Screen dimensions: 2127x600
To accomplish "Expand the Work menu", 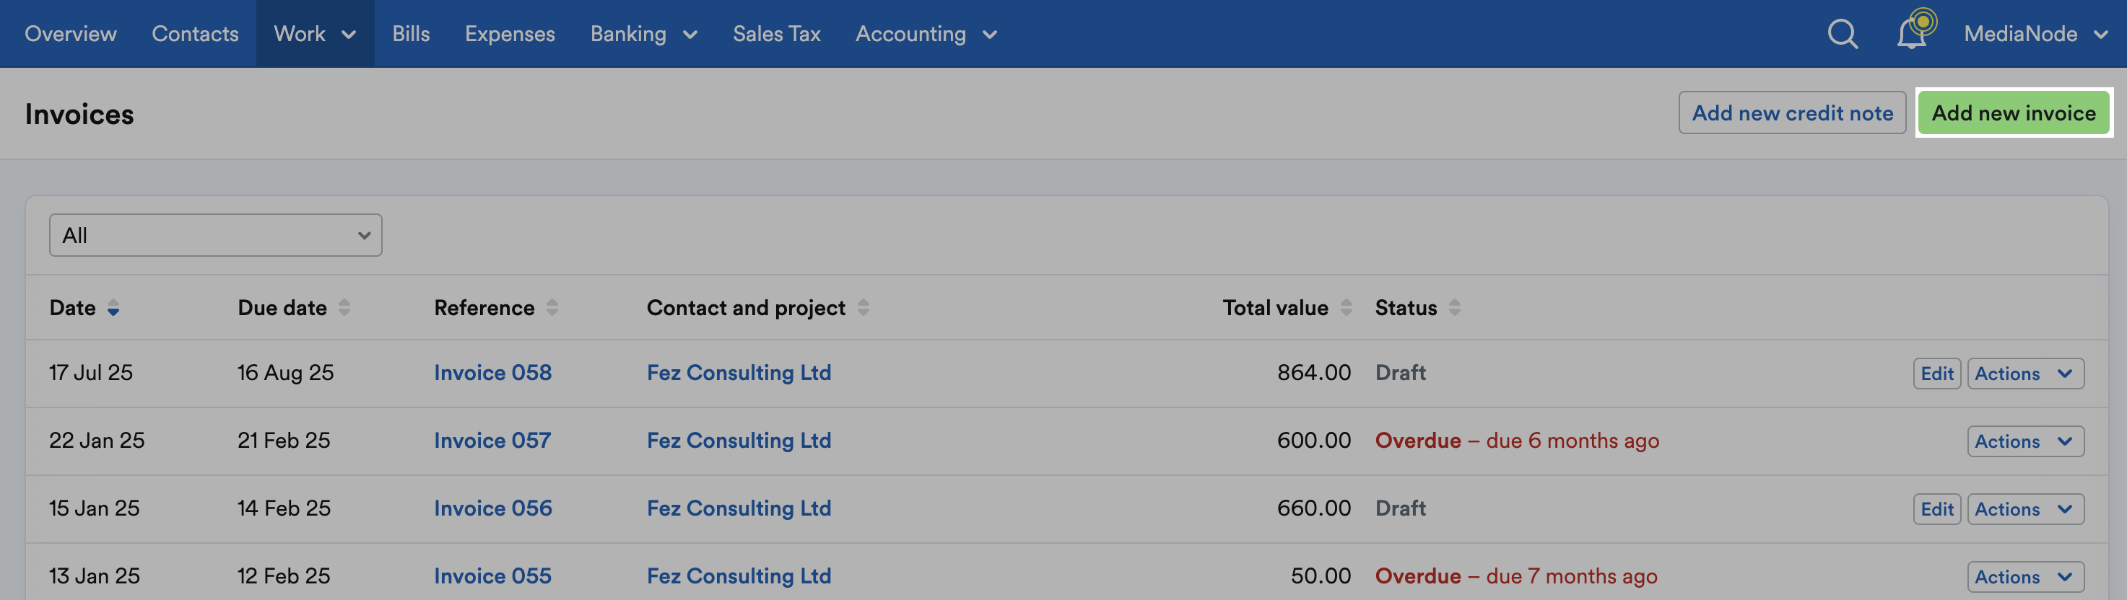I will (x=315, y=34).
